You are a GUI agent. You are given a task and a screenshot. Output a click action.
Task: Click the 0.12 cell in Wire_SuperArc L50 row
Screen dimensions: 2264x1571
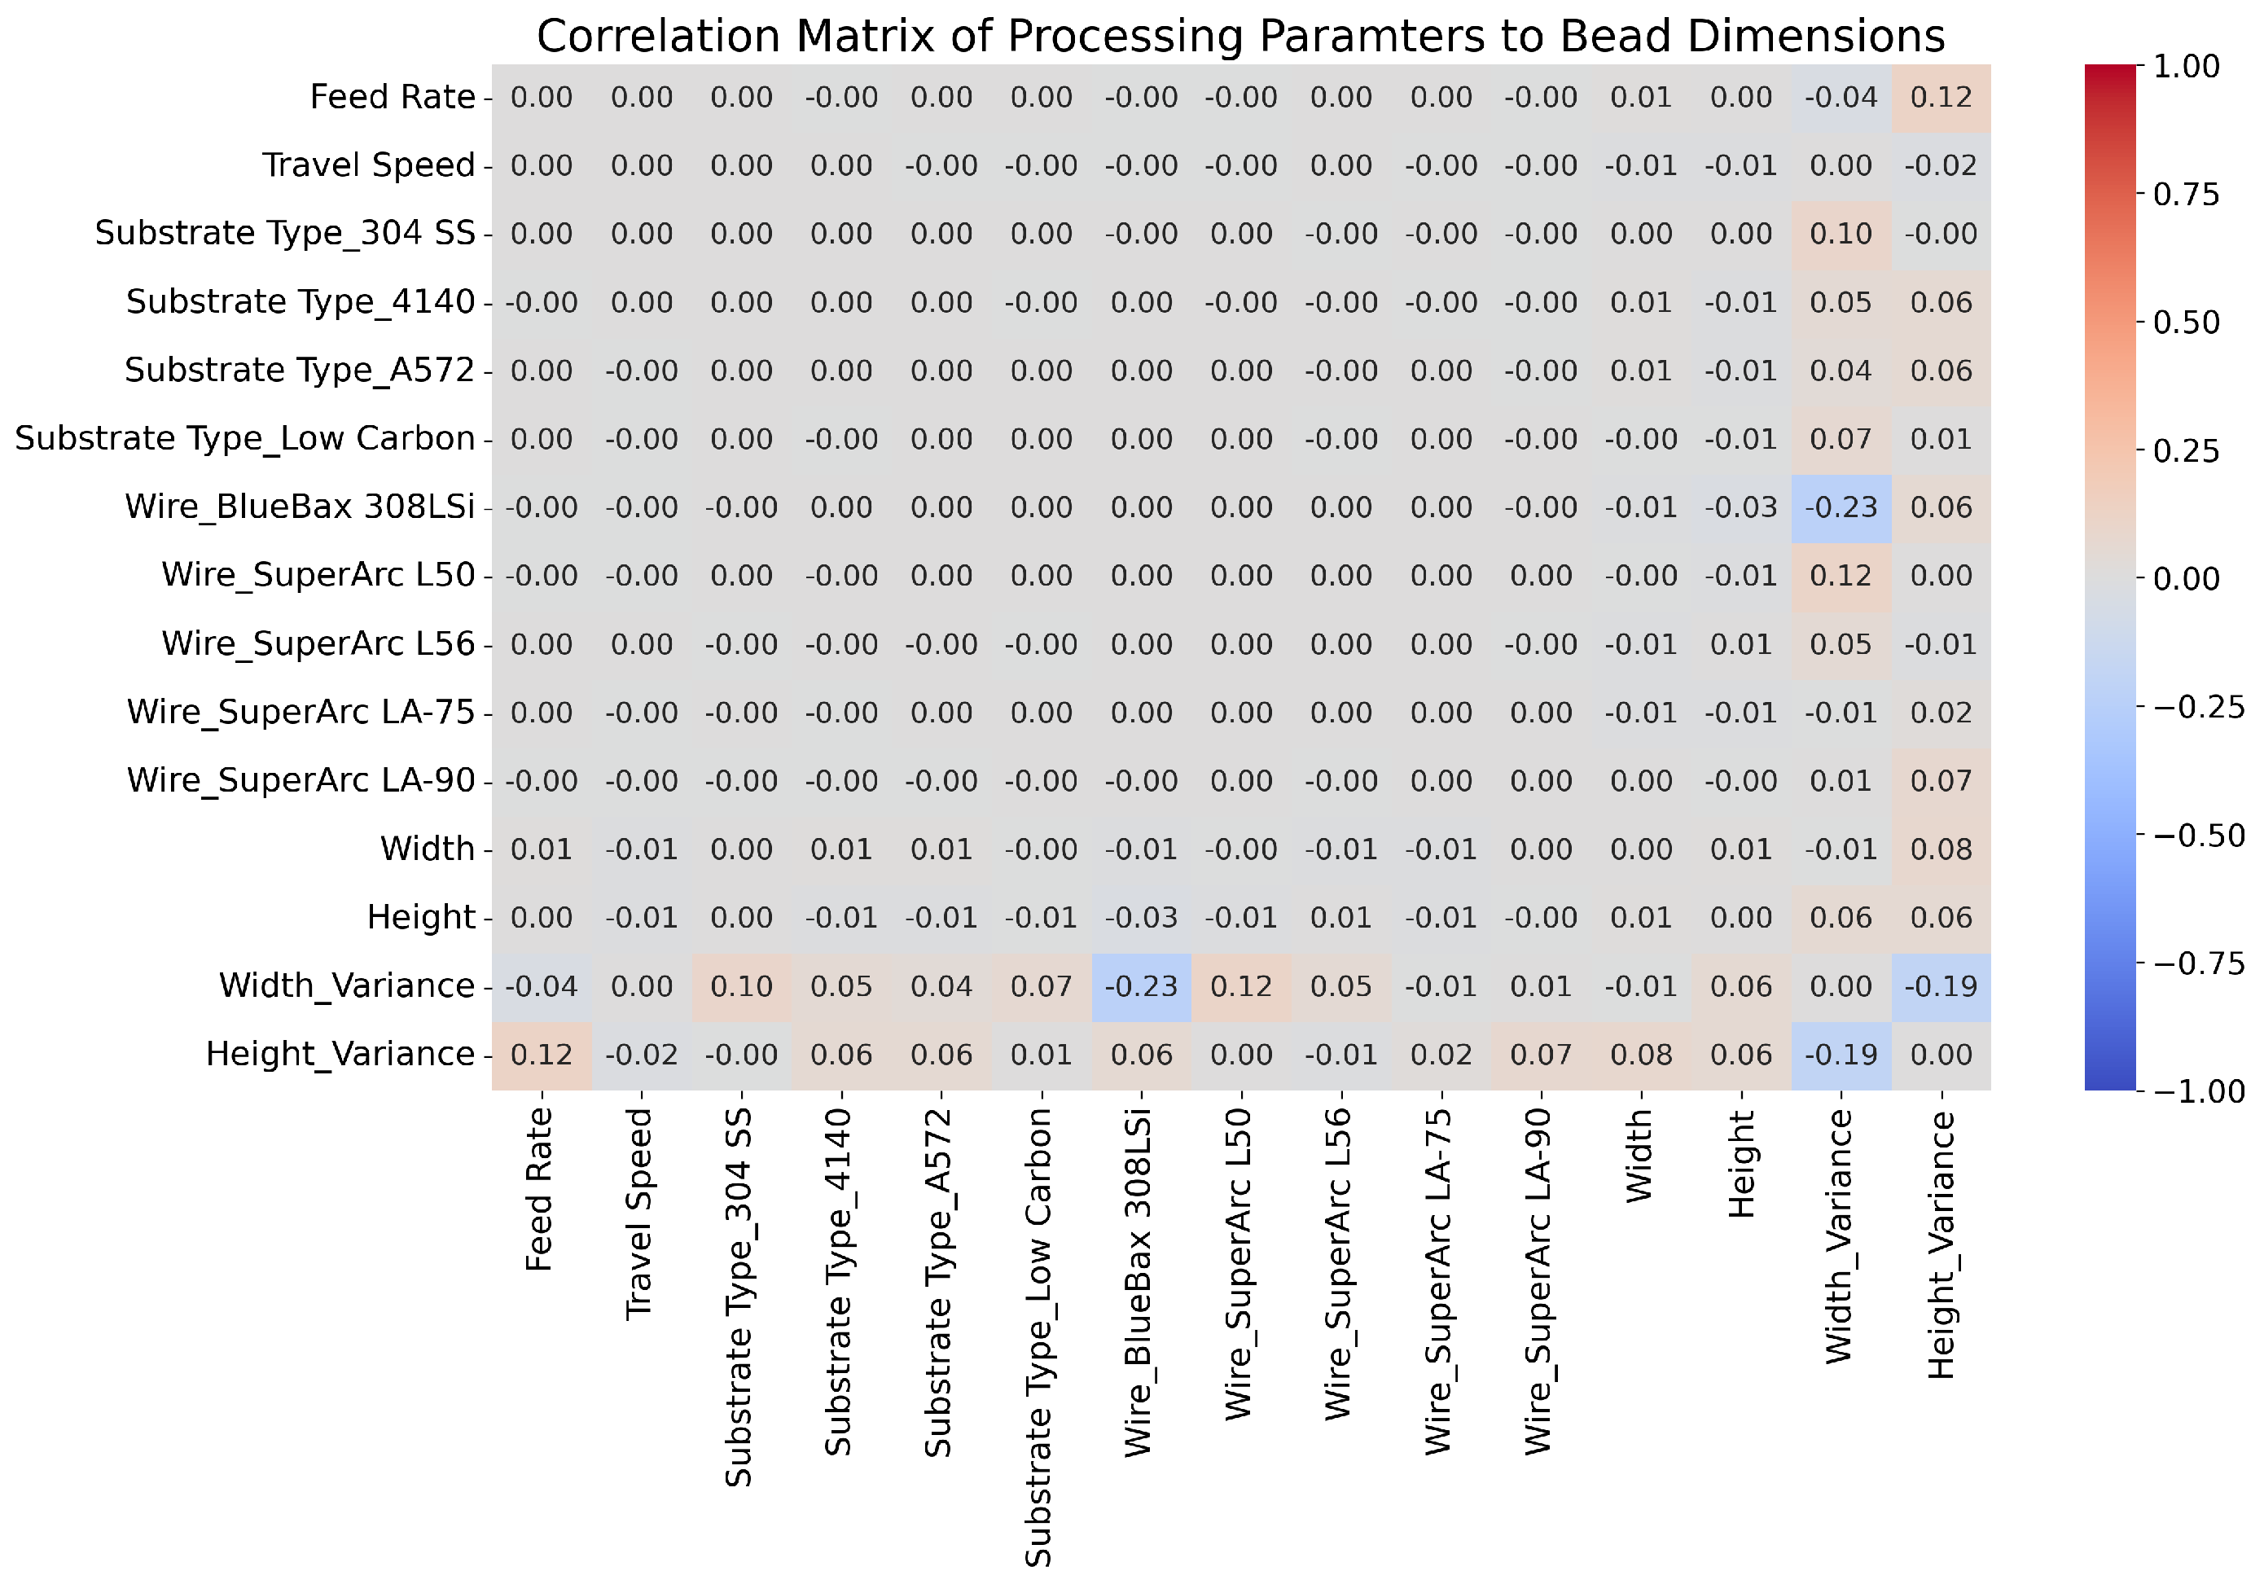click(1841, 576)
